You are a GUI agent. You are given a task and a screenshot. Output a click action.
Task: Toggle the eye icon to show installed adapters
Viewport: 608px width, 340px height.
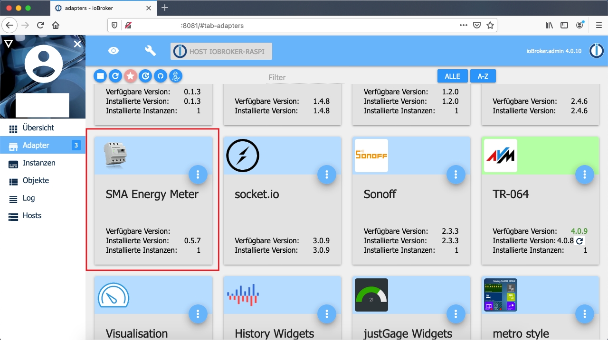(x=114, y=51)
